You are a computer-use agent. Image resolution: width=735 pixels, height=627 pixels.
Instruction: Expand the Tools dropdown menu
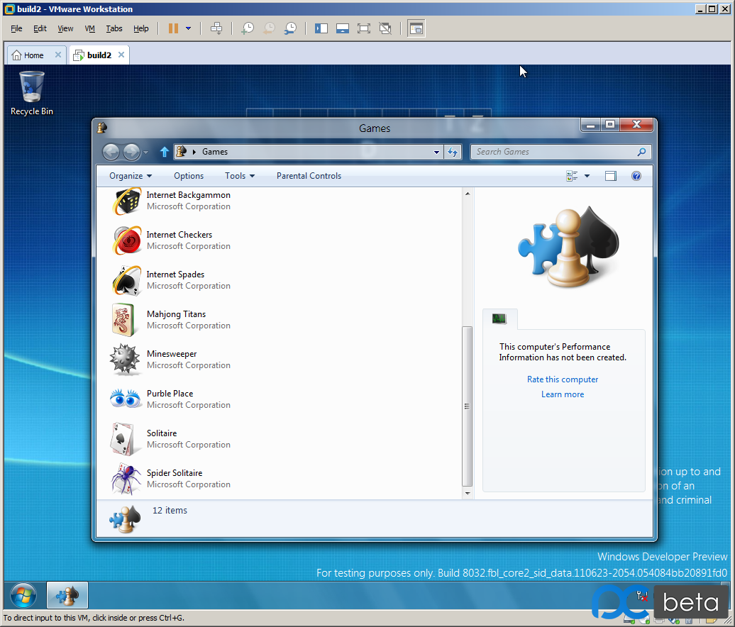click(x=239, y=176)
